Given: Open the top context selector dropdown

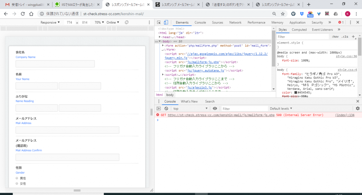Looking at the screenshot, I should 190,109.
